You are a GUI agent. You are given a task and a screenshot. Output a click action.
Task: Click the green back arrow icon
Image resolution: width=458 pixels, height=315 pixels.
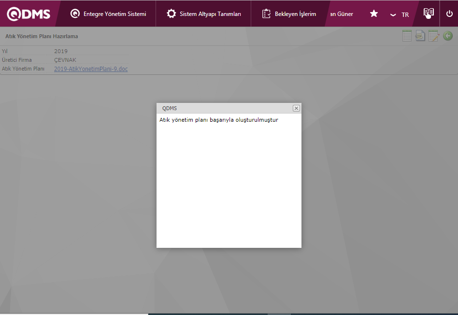(448, 36)
